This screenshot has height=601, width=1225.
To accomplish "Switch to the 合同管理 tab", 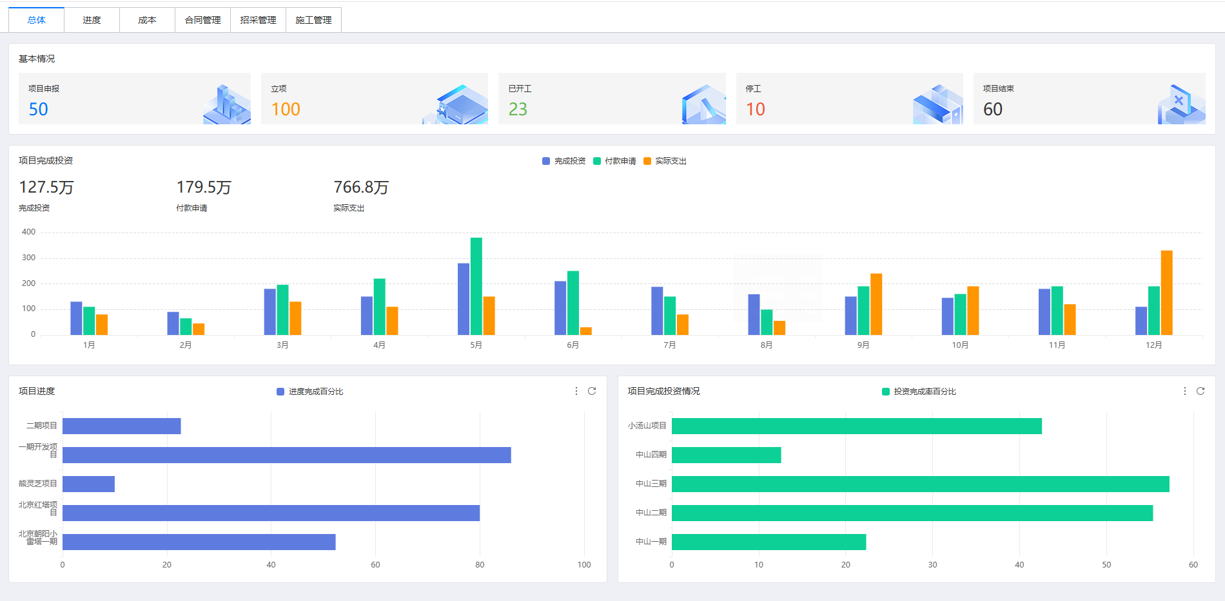I will point(202,20).
